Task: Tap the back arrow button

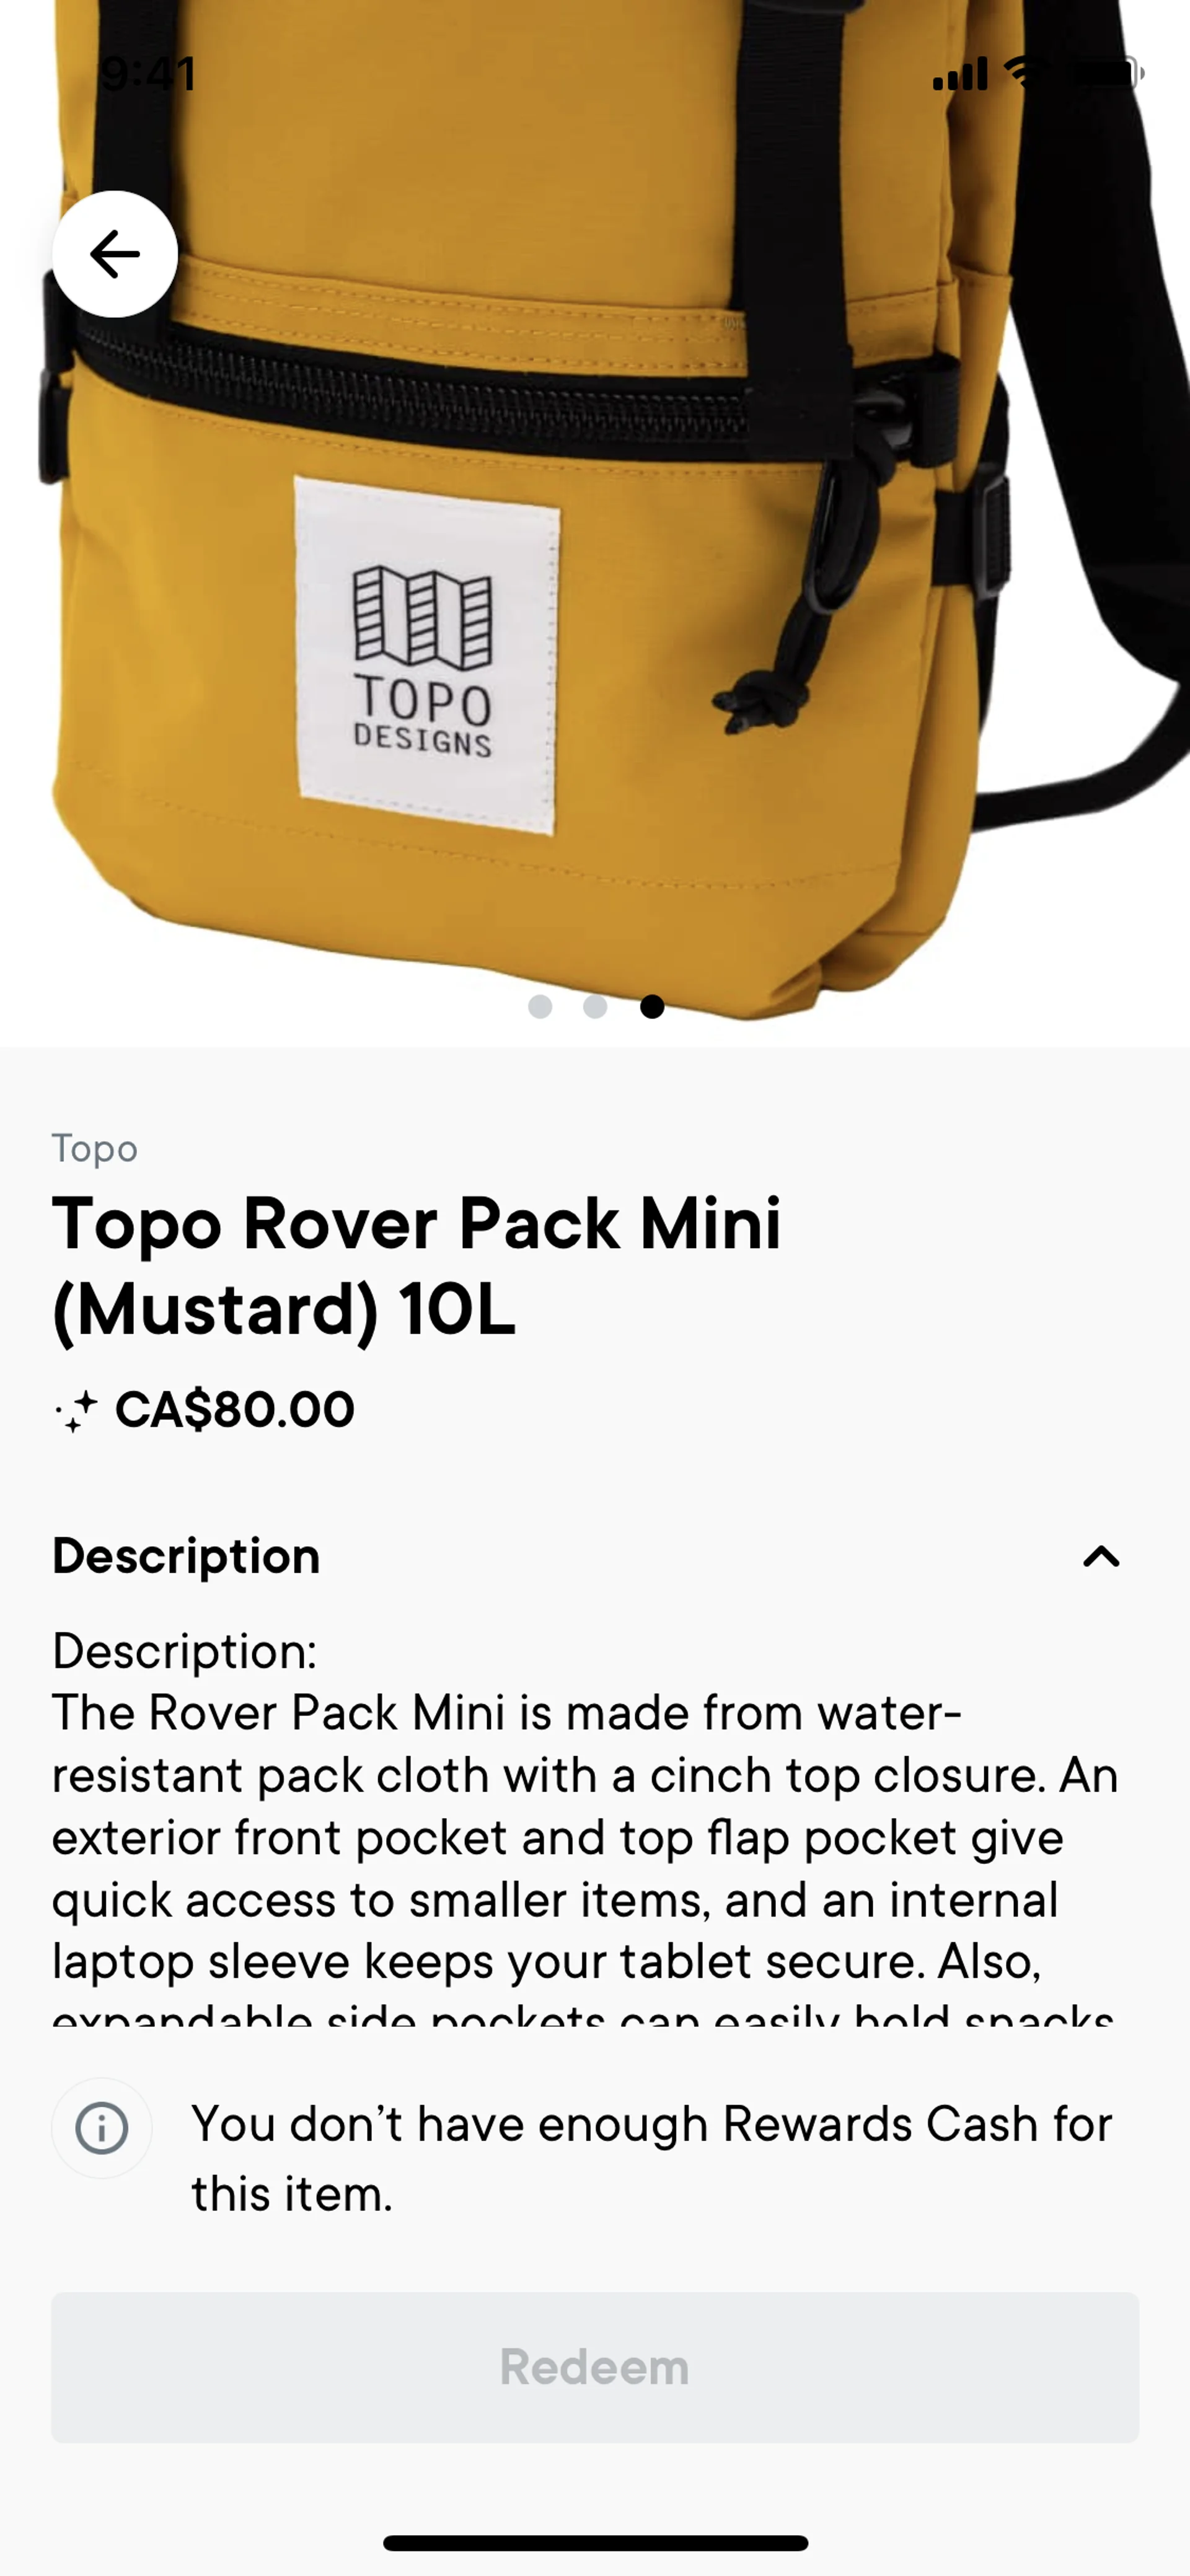Action: (115, 254)
